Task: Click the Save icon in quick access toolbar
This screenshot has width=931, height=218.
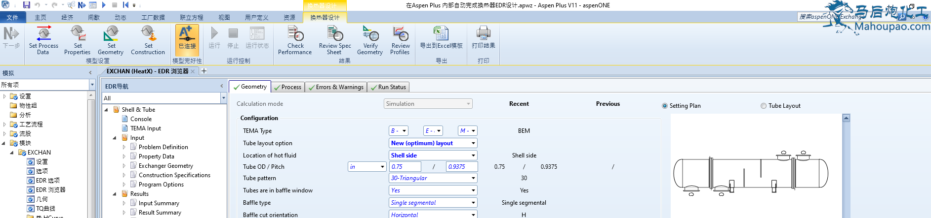Action: point(27,5)
